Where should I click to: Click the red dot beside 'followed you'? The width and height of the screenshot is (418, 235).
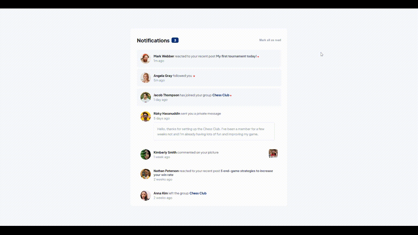point(194,76)
